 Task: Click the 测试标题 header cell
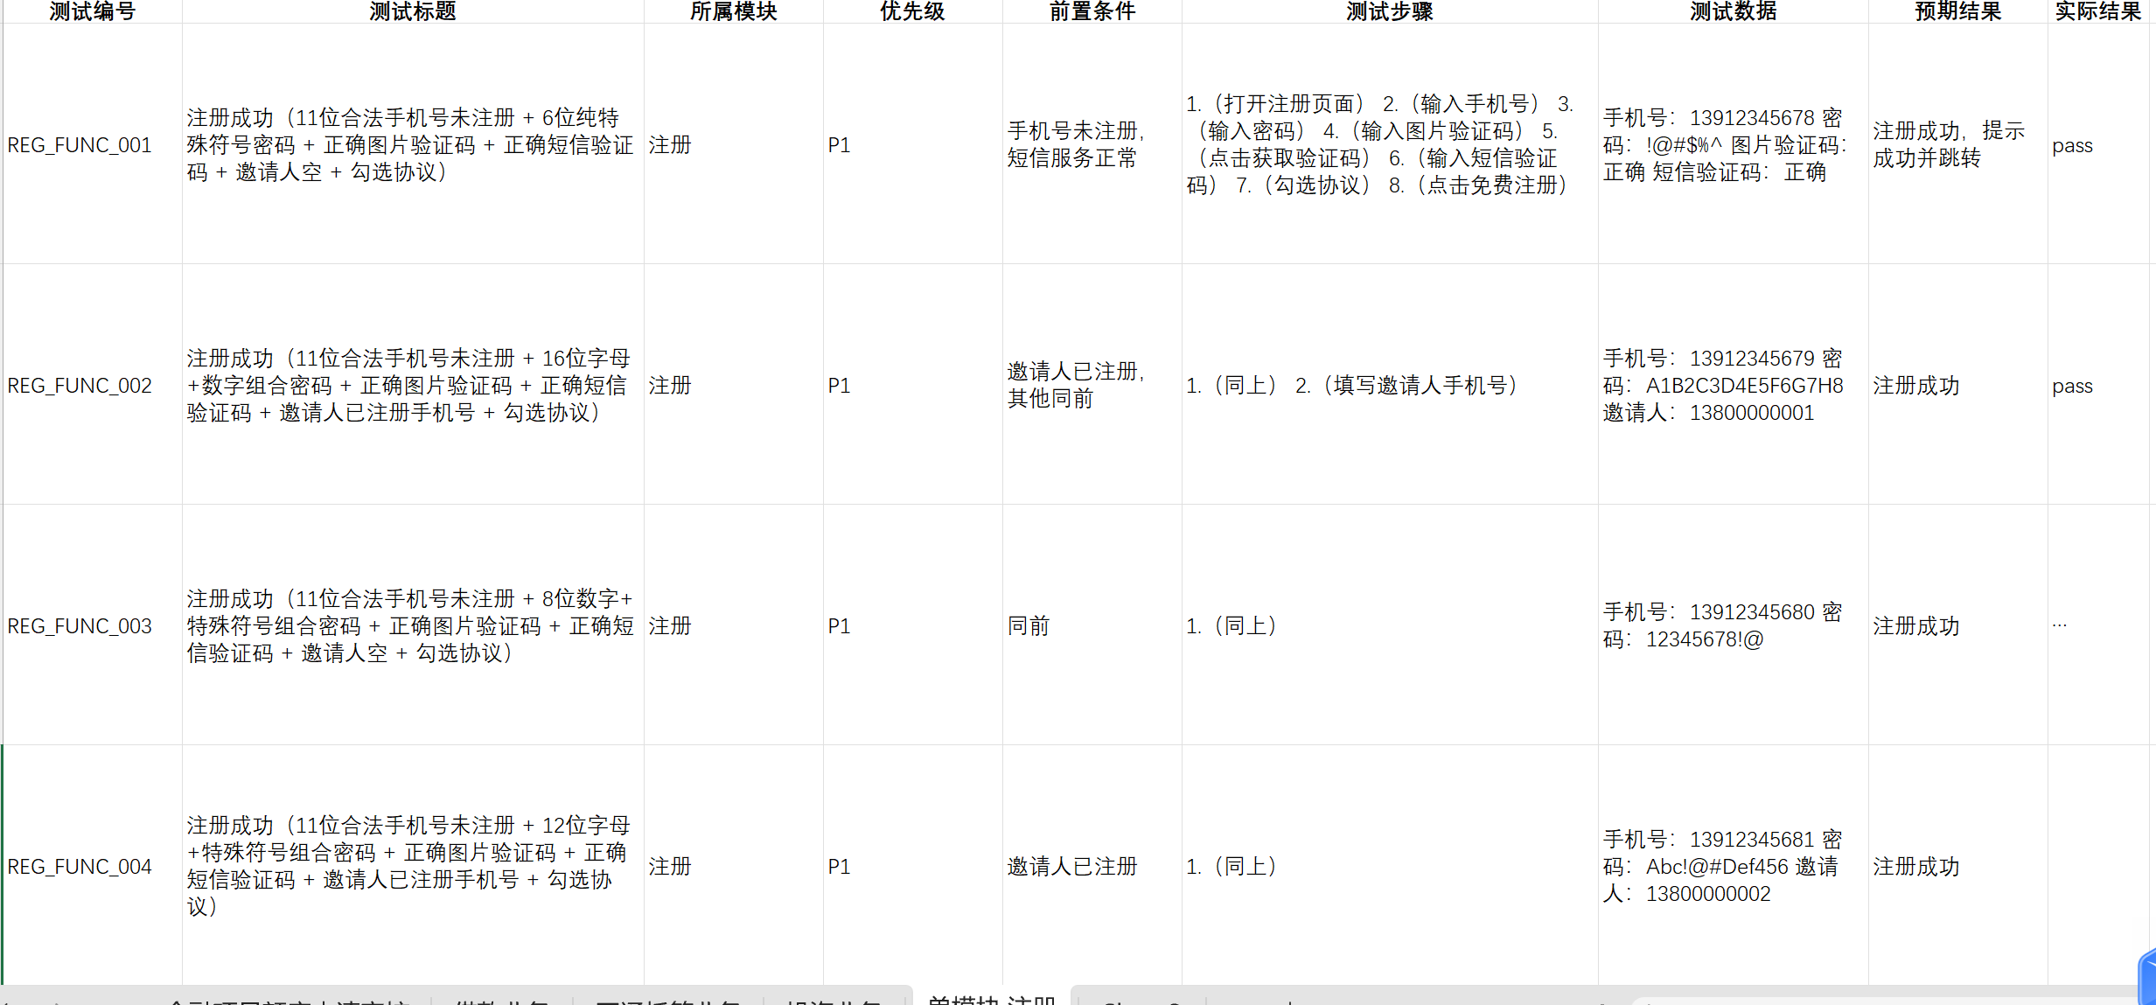click(412, 11)
